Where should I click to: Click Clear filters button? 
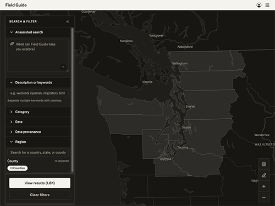pyautogui.click(x=40, y=195)
